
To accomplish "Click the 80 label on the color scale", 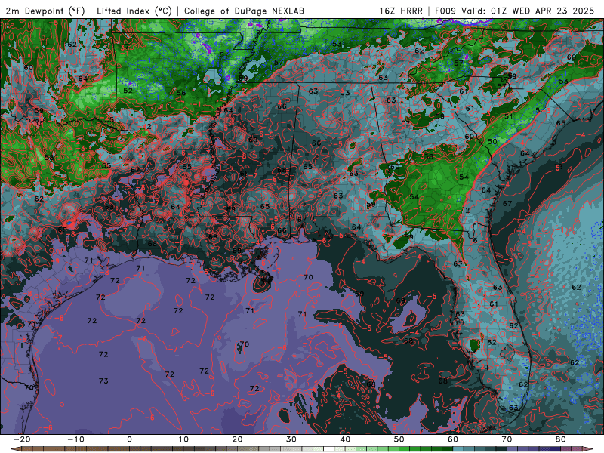I will 561,439.
